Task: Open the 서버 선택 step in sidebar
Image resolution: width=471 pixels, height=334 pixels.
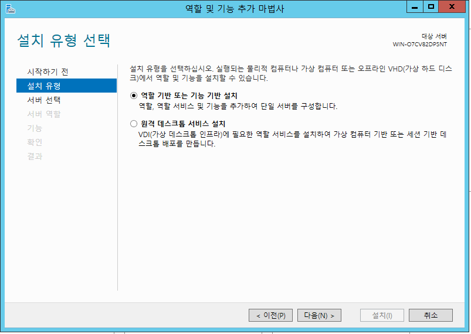Action: pos(44,100)
